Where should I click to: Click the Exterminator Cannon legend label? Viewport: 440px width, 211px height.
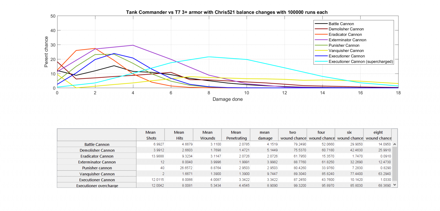[347, 40]
